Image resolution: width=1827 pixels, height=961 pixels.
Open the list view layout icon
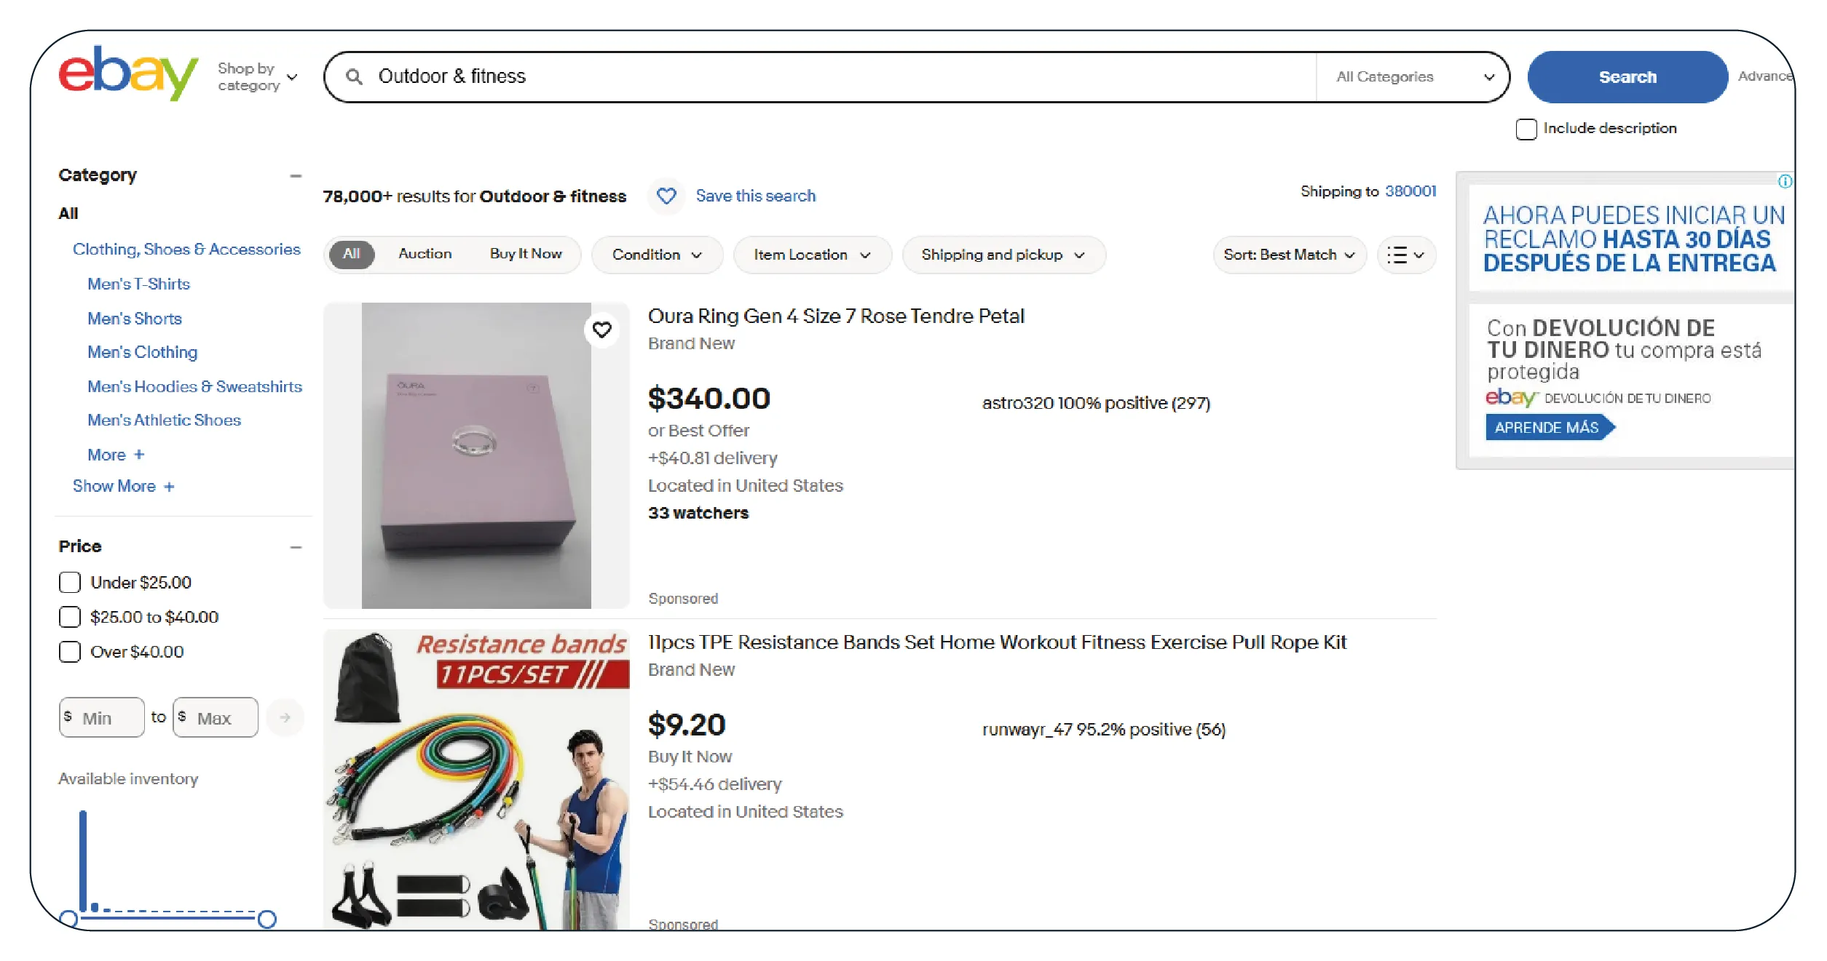pyautogui.click(x=1405, y=255)
